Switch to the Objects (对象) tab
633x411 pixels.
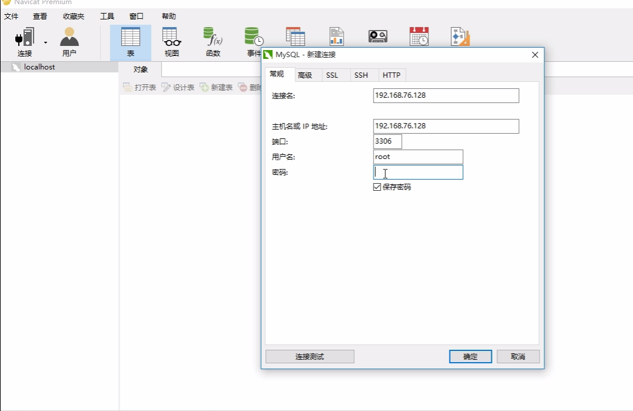point(141,69)
